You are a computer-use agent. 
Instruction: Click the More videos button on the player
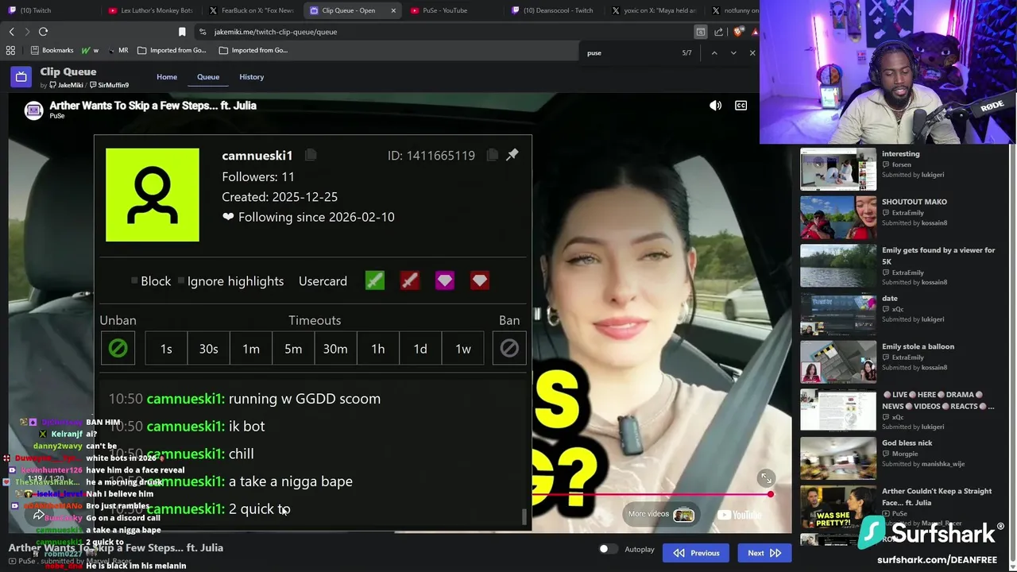tap(661, 514)
